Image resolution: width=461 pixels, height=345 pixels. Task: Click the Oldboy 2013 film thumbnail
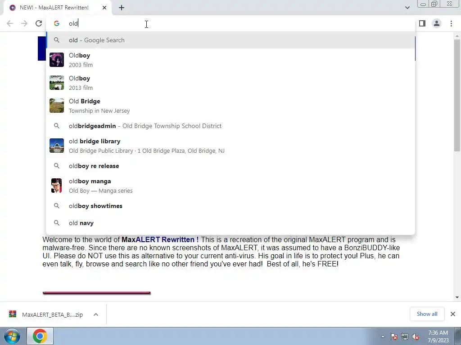coord(56,83)
